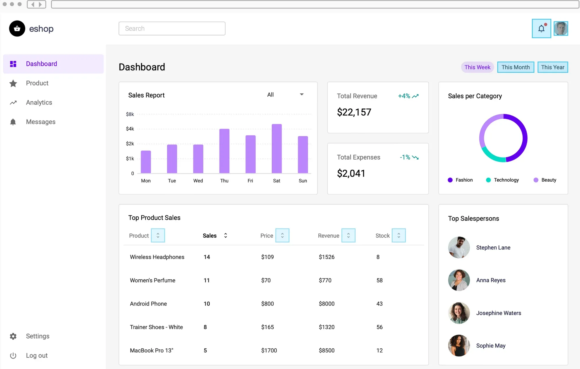Viewport: 580px width, 369px height.
Task: Switch the period to This Month
Action: [515, 67]
